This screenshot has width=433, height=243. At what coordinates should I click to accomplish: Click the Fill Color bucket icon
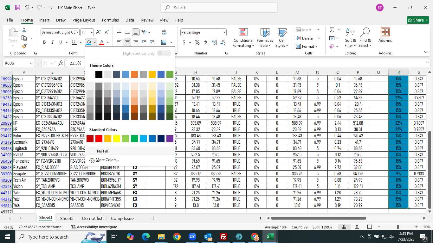pyautogui.click(x=89, y=42)
